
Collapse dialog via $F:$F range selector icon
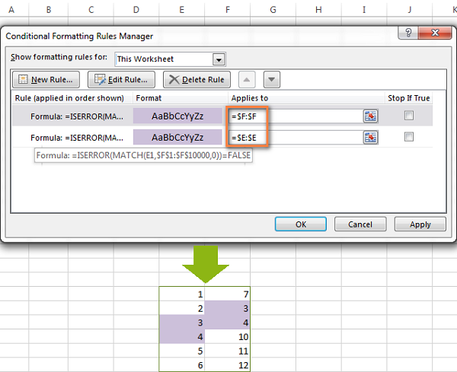click(370, 116)
